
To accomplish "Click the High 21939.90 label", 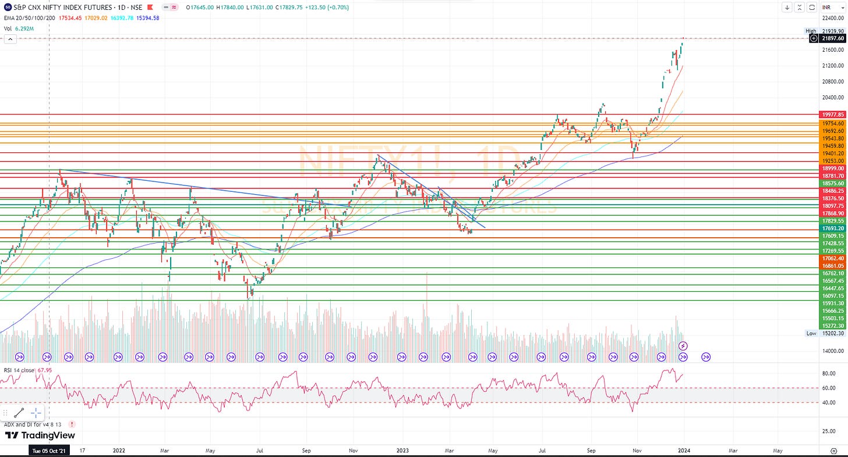I will tap(825, 31).
